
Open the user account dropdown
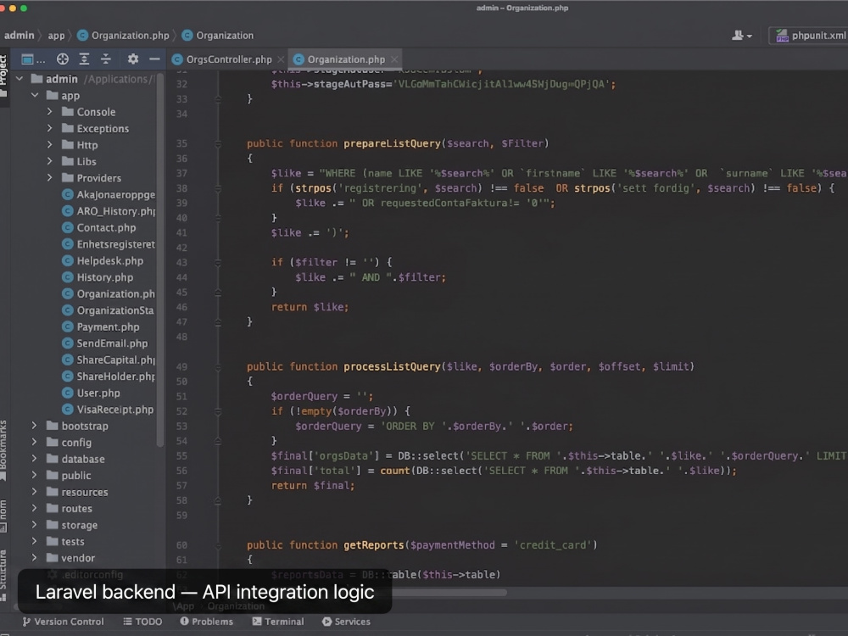point(742,36)
